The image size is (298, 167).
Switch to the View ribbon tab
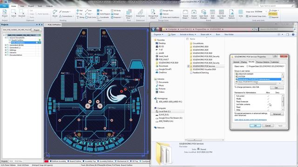(22, 6)
